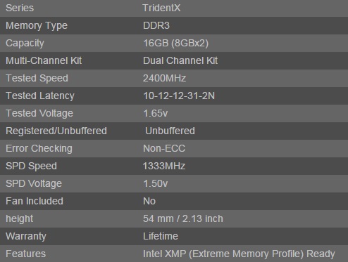Select the 2400MHz speed value
348x262 pixels.
click(164, 78)
